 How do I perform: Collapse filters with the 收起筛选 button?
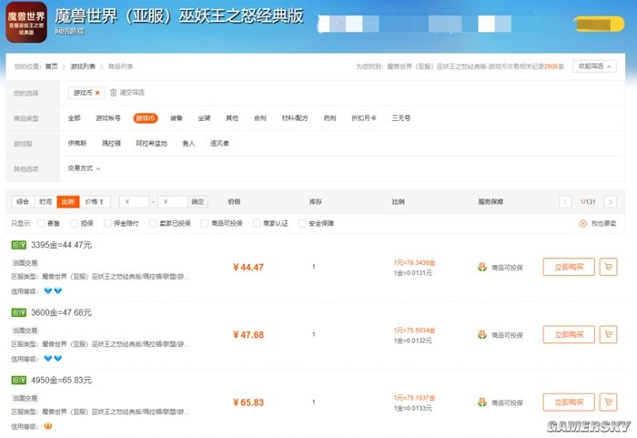point(594,66)
